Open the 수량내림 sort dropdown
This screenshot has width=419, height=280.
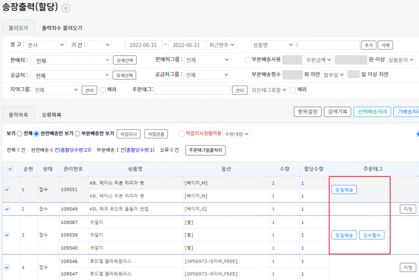(x=237, y=134)
